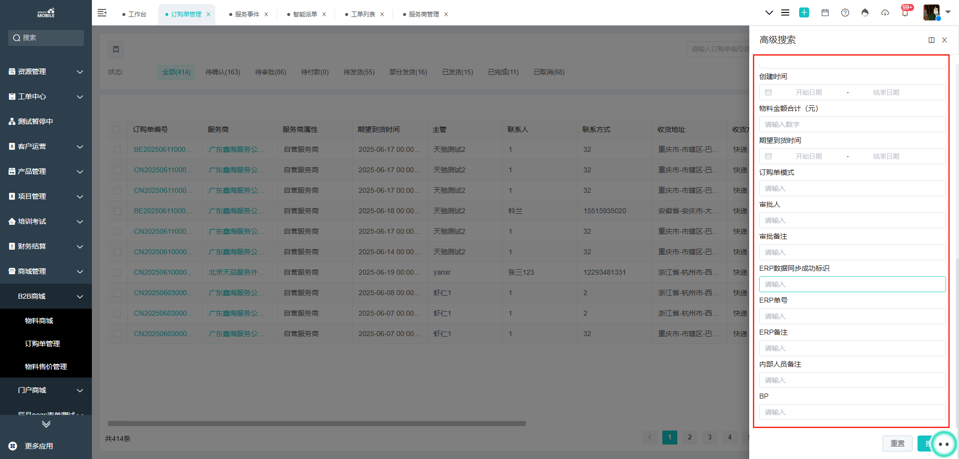Screen dimensions: 959x459
Task: Go to page 2 in pagination
Action: tap(690, 438)
